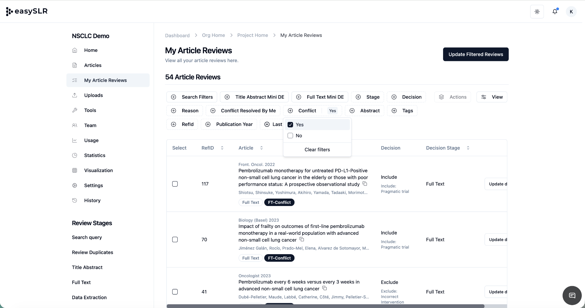Uncheck the Yes conflict option
585x308 pixels.
coord(290,125)
